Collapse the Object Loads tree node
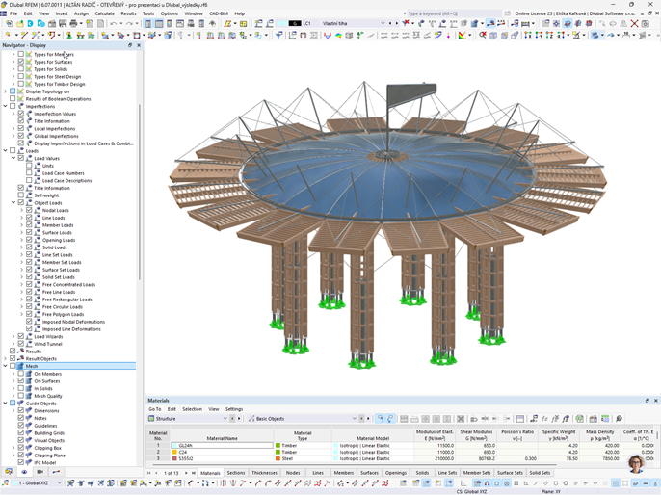 pos(13,202)
